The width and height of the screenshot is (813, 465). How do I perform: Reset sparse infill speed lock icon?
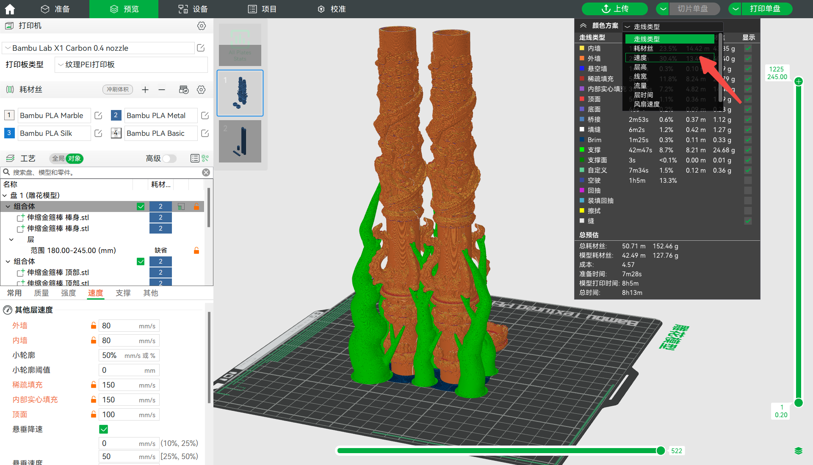[94, 385]
